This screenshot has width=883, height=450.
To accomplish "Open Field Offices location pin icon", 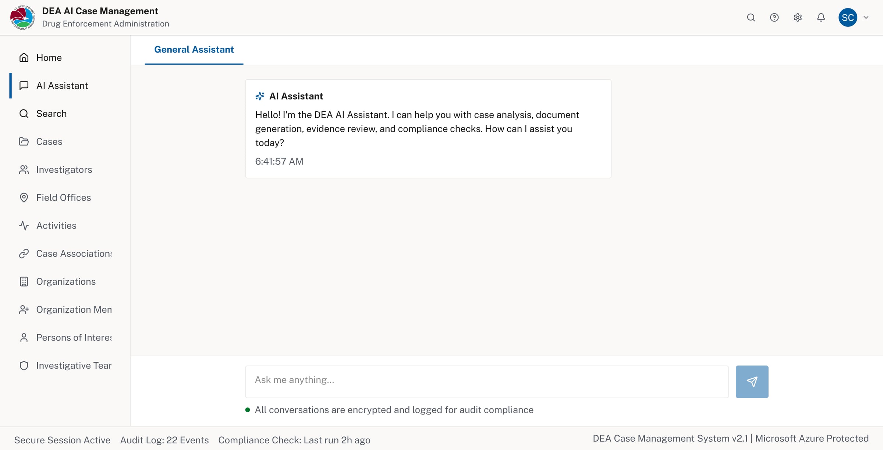I will 24,197.
